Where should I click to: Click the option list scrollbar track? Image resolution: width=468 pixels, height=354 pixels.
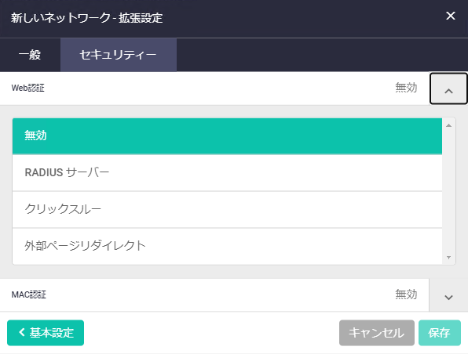click(x=448, y=191)
